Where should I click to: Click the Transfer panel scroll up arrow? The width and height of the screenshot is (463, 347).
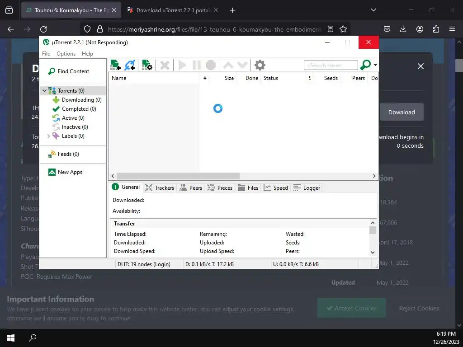(373, 223)
